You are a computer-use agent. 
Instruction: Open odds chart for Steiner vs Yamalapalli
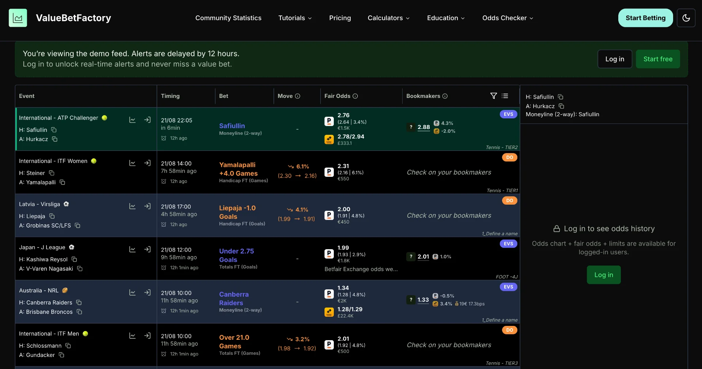(x=132, y=163)
